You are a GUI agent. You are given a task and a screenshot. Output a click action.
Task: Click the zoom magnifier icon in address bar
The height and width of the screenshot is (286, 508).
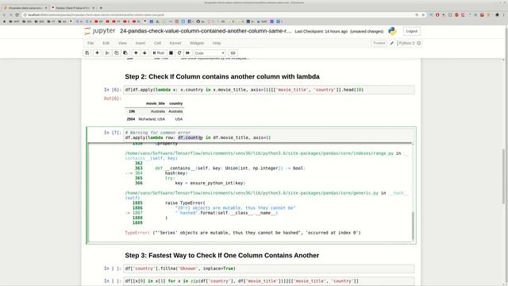point(417,15)
